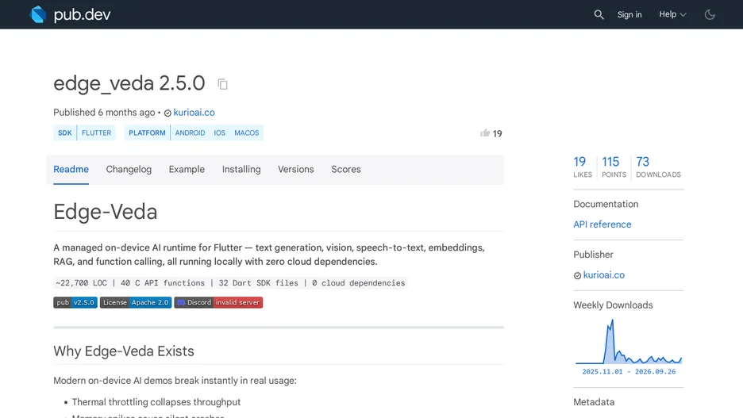The image size is (743, 418).
Task: Open the API reference link
Action: click(x=602, y=224)
